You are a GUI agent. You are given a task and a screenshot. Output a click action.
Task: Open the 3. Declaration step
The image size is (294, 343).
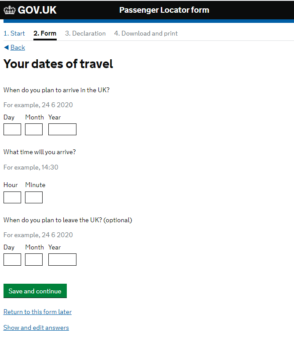pos(85,33)
